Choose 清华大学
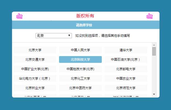The width and height of the screenshot is (171, 110). [126, 50]
